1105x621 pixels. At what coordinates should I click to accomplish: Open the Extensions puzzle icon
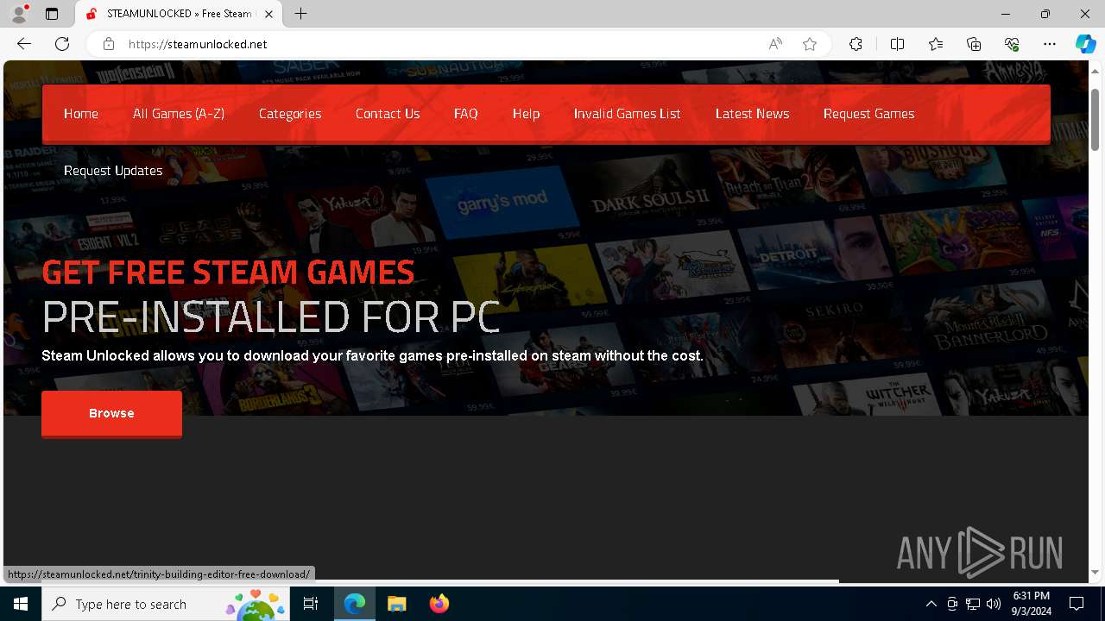[x=856, y=44]
